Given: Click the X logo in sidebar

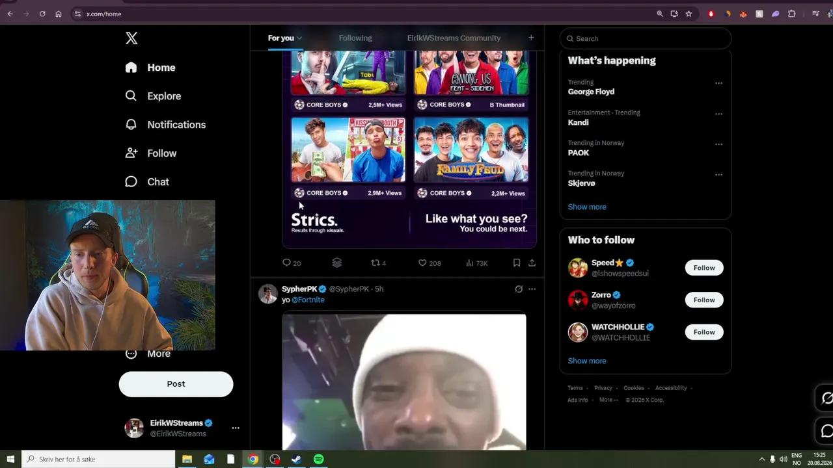Looking at the screenshot, I should [131, 38].
